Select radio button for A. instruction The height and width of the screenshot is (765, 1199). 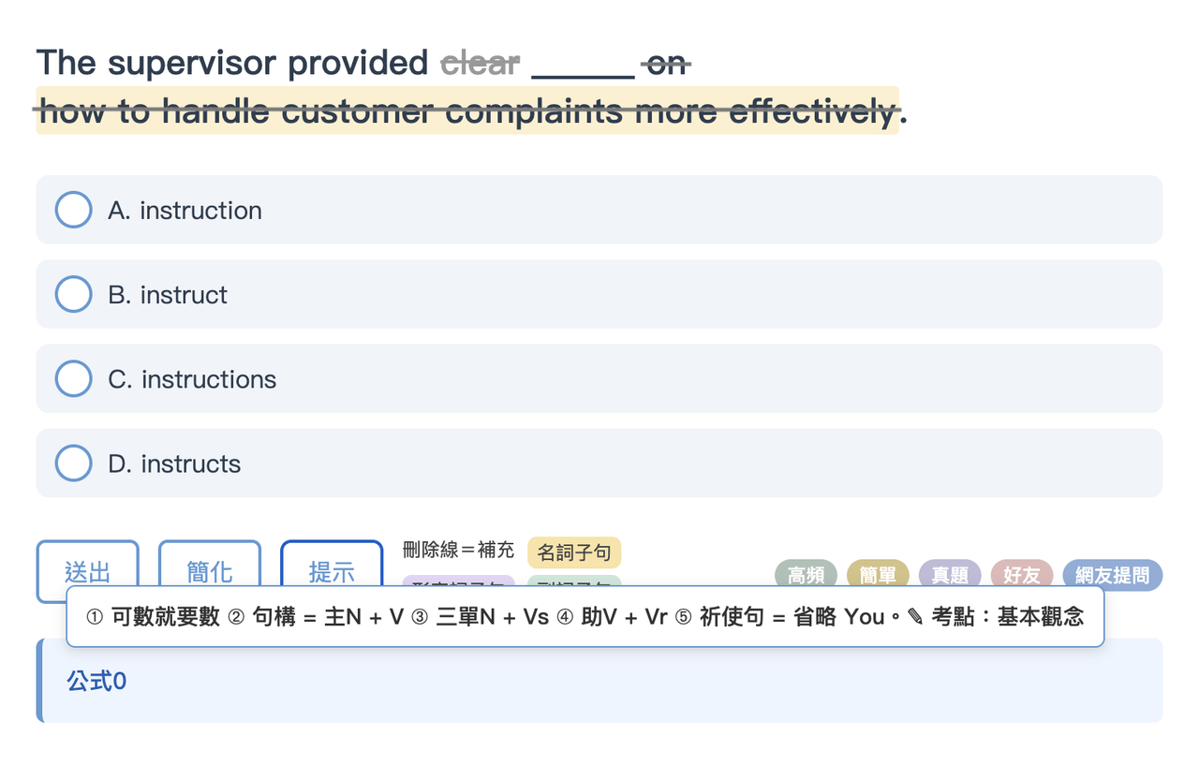click(x=74, y=210)
